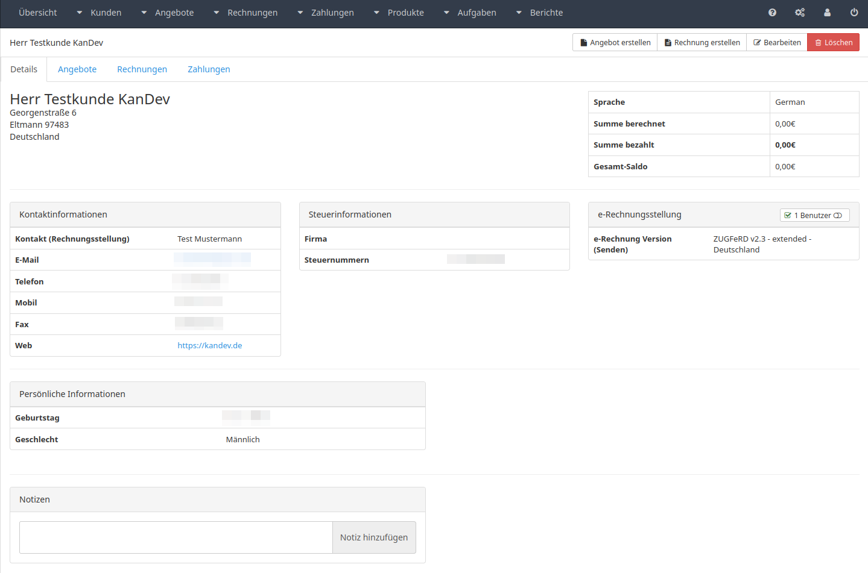The width and height of the screenshot is (868, 573).
Task: Open the Berichte dropdown menu
Action: click(539, 13)
